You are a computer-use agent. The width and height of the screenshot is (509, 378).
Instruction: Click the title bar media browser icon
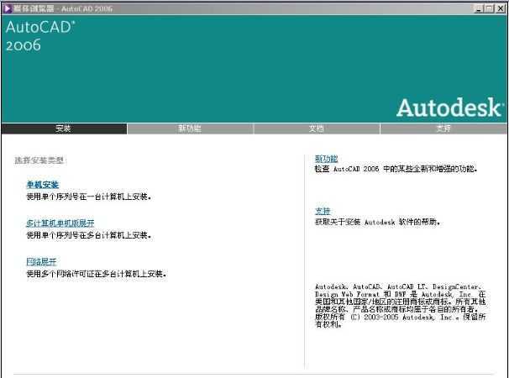click(8, 8)
